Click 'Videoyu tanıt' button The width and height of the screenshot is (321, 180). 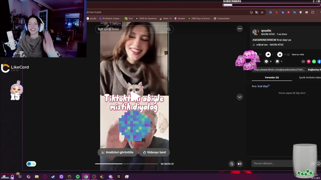click(x=154, y=152)
